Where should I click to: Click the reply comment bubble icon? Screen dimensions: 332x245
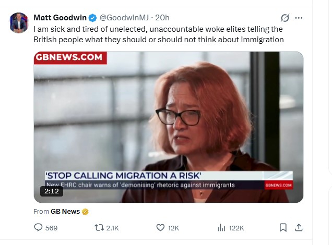point(38,227)
